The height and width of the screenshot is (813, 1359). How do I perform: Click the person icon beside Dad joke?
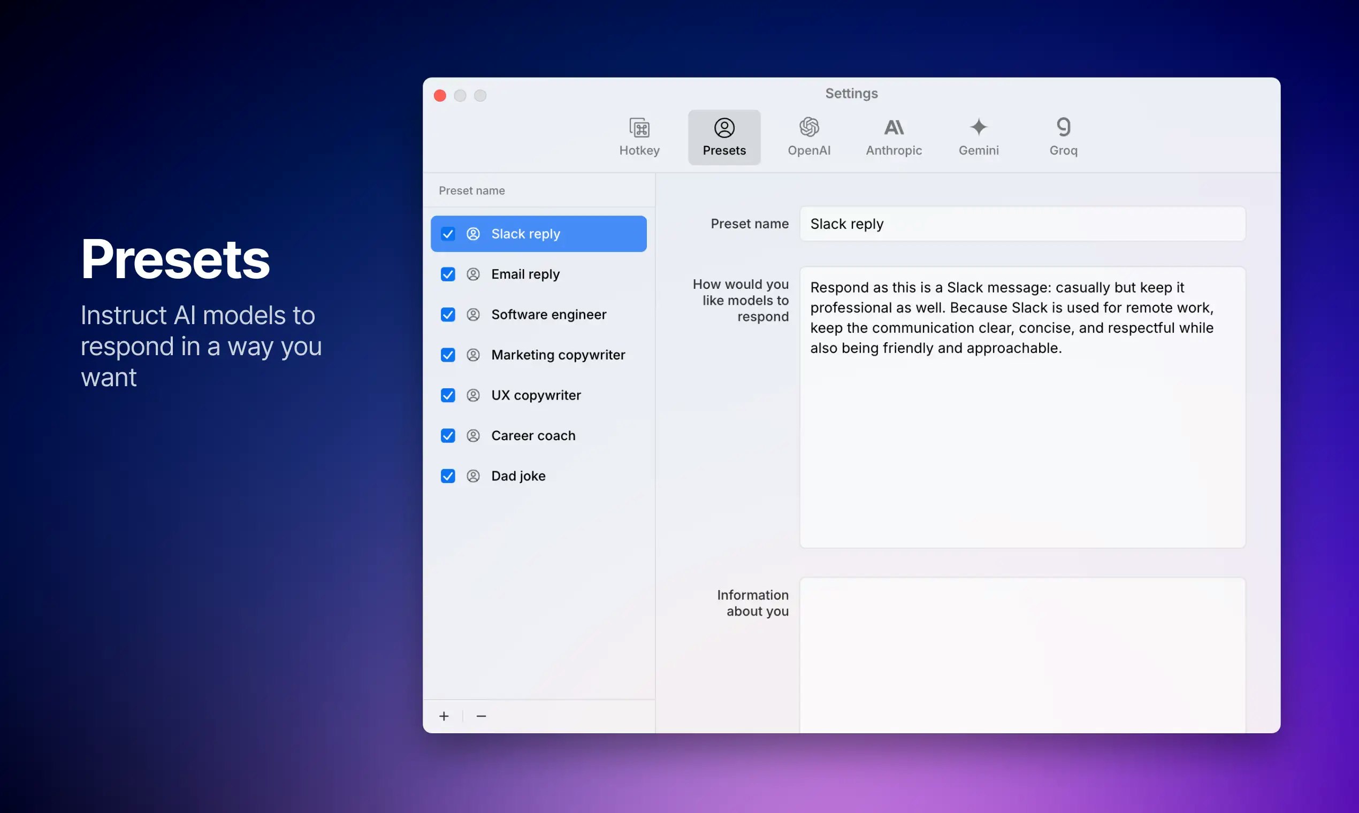click(x=473, y=476)
